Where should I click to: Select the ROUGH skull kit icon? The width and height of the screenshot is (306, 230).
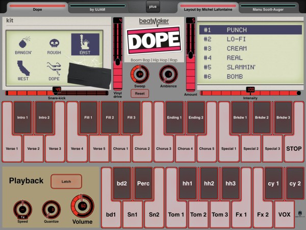click(54, 46)
